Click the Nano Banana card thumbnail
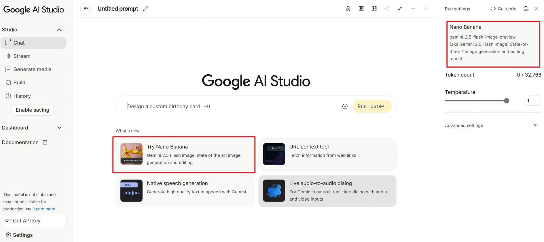Viewport: 544px width, 242px height. click(x=131, y=154)
